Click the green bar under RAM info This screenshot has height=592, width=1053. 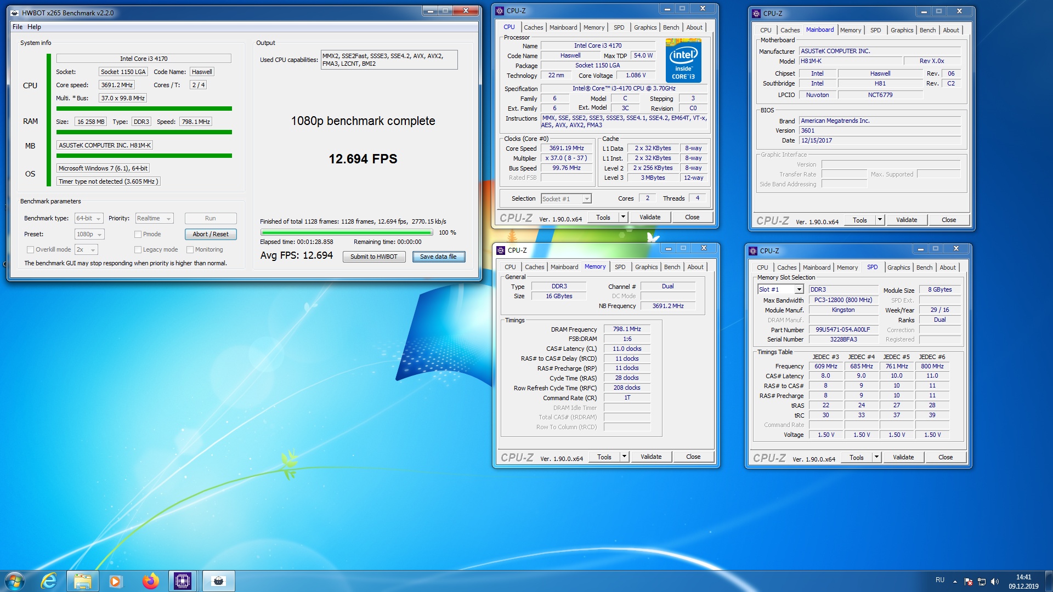[x=144, y=132]
